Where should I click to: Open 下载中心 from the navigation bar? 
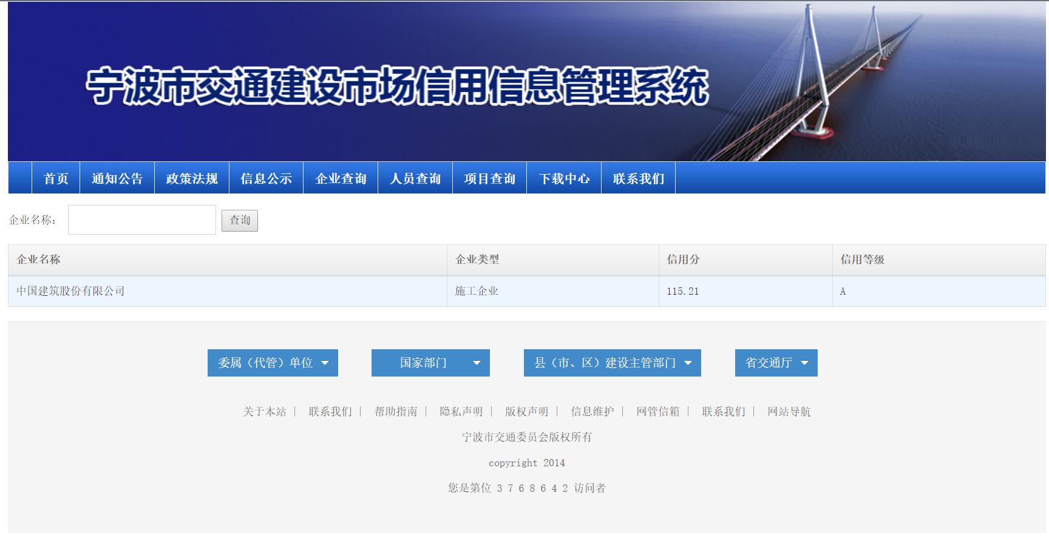[x=564, y=178]
